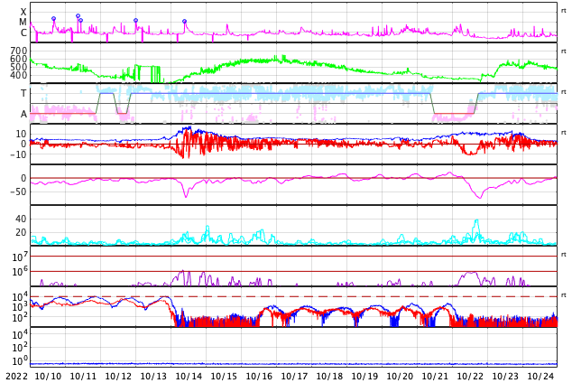The image size is (572, 383).
Task: Select the 10/11 date label
Action: click(83, 376)
